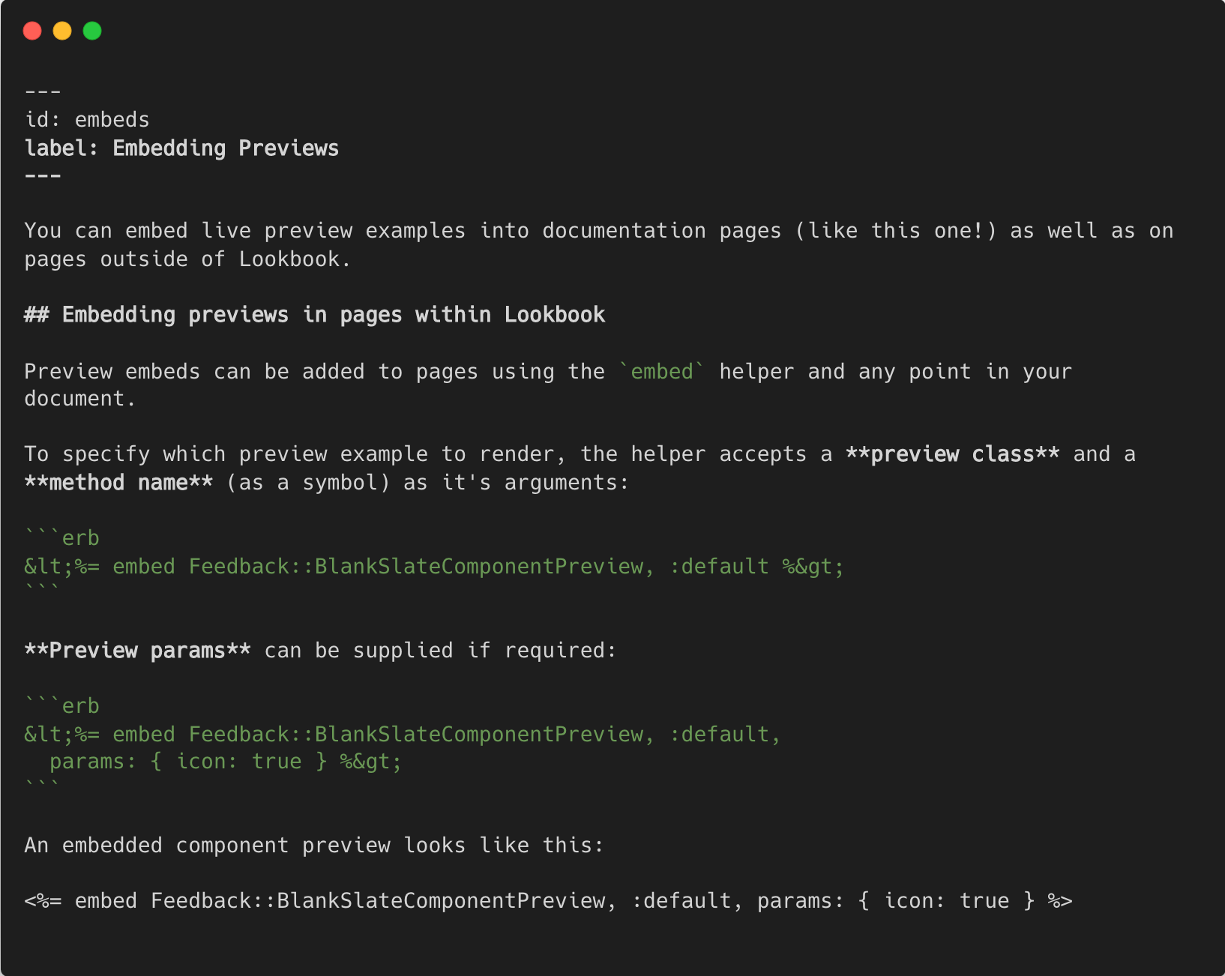
Task: Click the green maximize window button
Action: (x=92, y=31)
